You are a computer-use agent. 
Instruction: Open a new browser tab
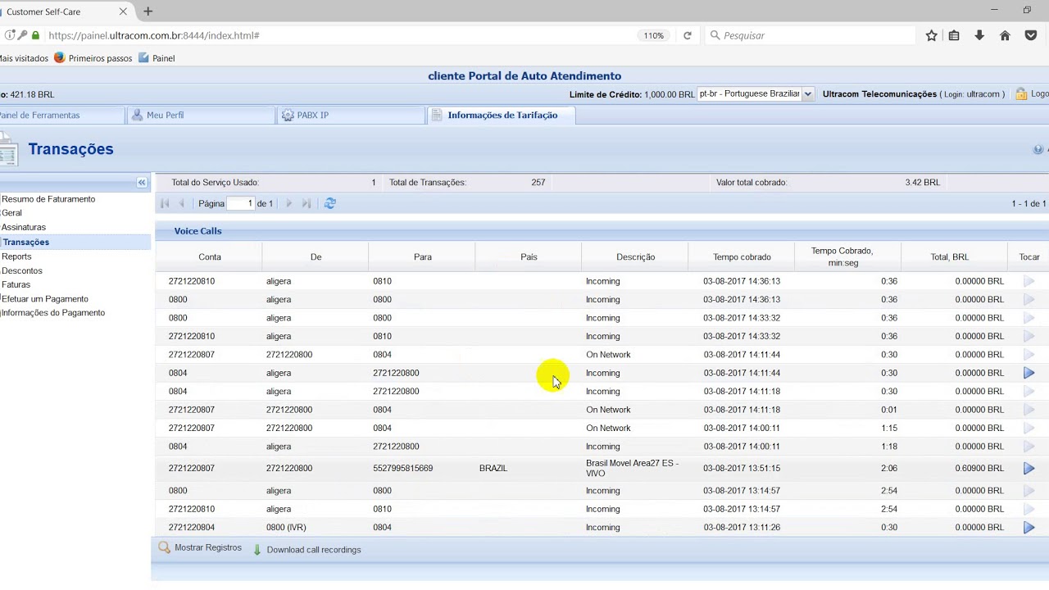click(x=148, y=11)
